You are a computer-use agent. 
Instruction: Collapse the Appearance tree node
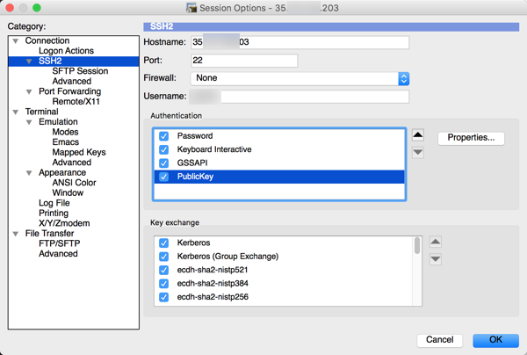point(29,173)
